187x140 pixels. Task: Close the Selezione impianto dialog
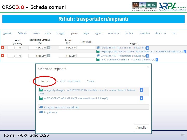pyautogui.click(x=148, y=67)
